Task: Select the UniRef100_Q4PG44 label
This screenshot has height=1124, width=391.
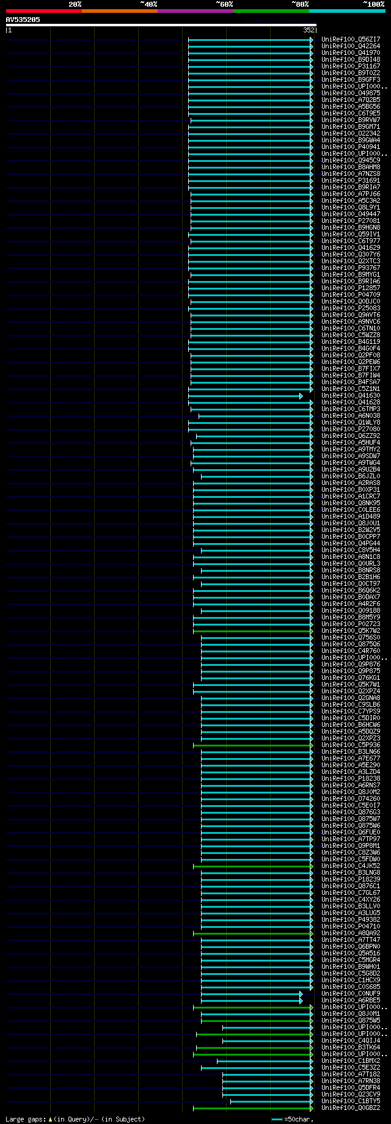Action: coord(351,543)
